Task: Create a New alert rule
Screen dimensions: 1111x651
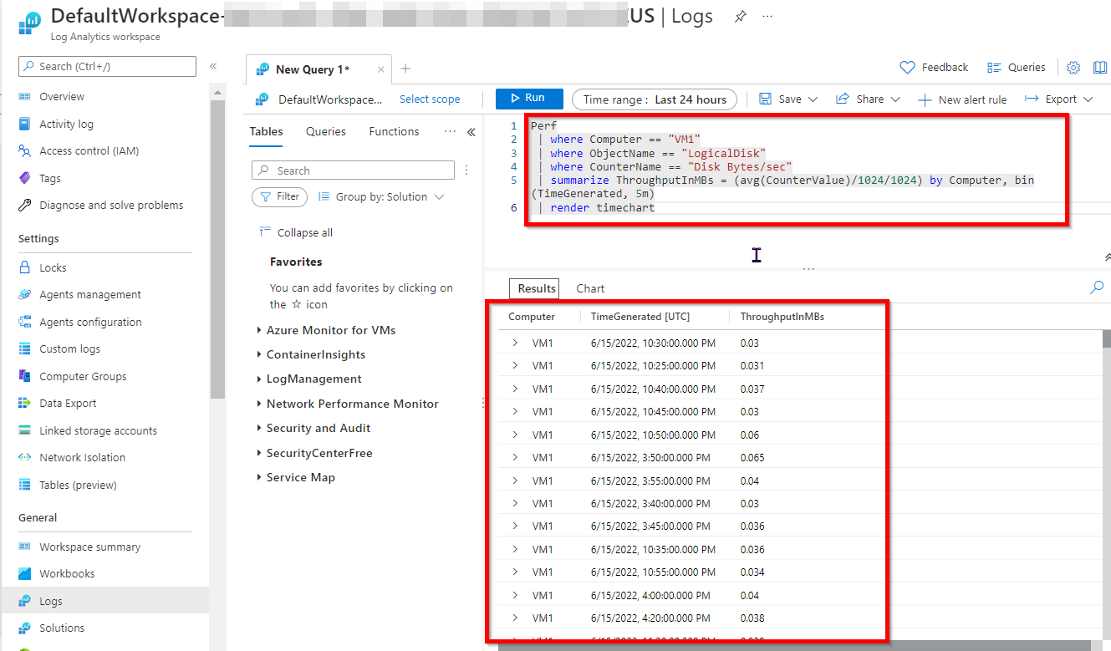Action: click(x=962, y=99)
